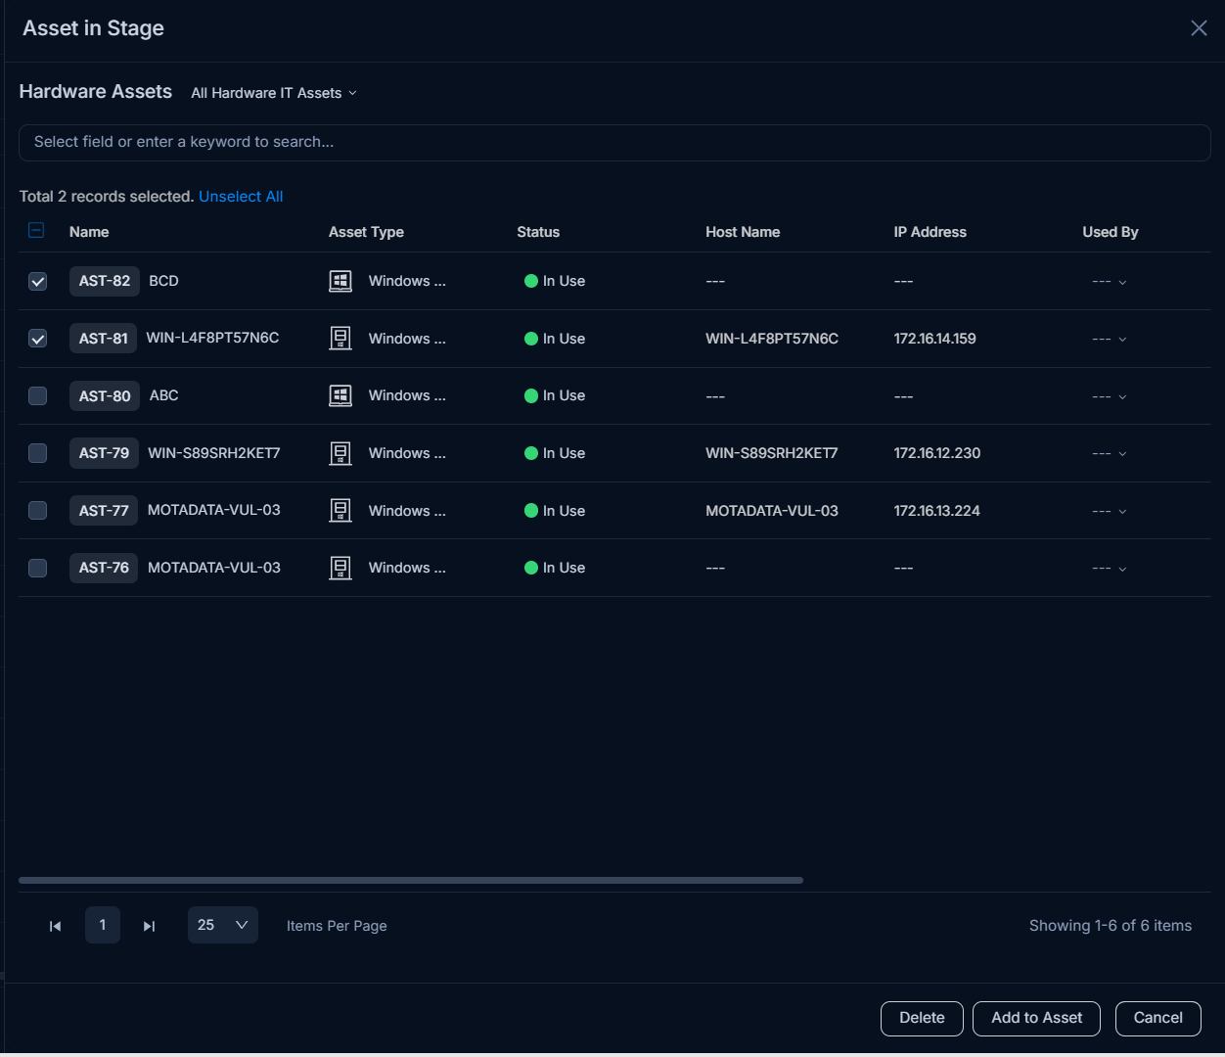The image size is (1225, 1057).
Task: Tick the checkbox for AST-77
Action: [x=37, y=511]
